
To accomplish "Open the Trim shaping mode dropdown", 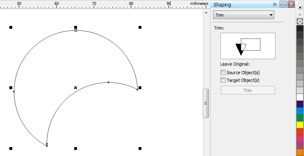I will pyautogui.click(x=244, y=15).
